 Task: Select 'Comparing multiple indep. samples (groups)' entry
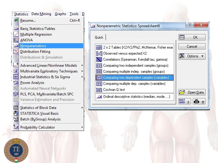[134, 72]
